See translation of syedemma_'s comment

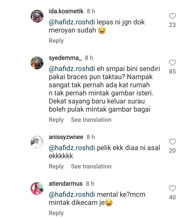[x=91, y=120]
